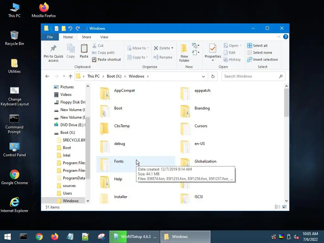Screen dimensions: 324x243
Task: Open the Mozilla Firefox desktop shortcut
Action: point(44,10)
